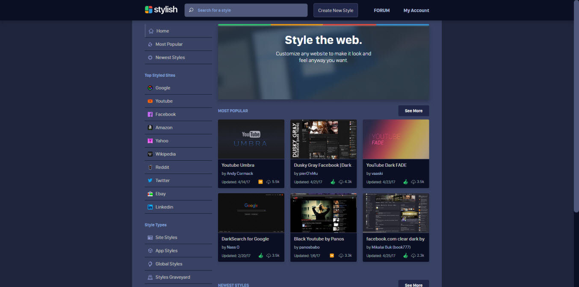Select Styles Graveyard style type
Image resolution: width=579 pixels, height=287 pixels.
click(x=178, y=277)
